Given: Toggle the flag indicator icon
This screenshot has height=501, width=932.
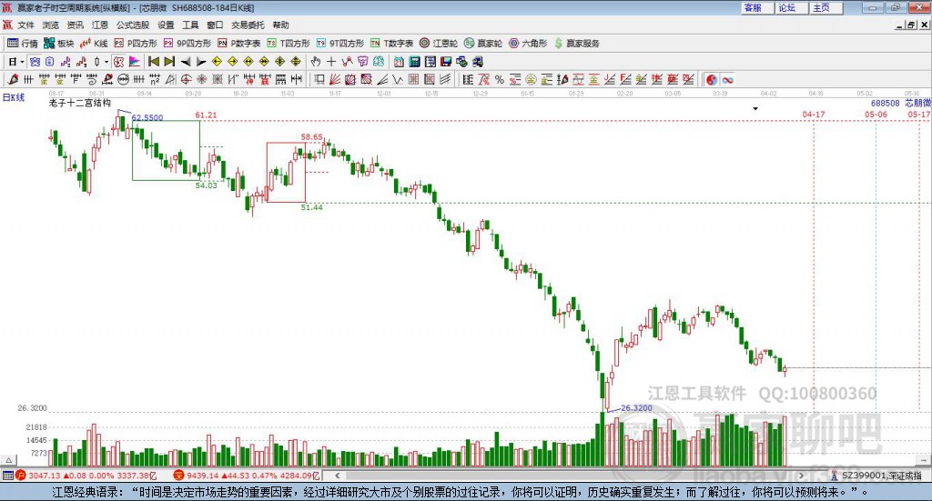Looking at the screenshot, I should [x=135, y=62].
